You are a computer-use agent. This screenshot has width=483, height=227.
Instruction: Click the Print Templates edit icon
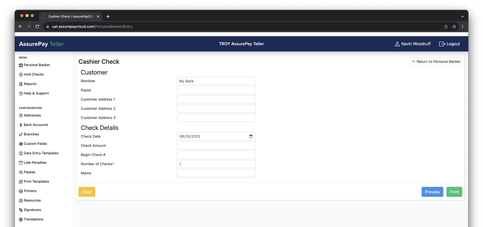point(21,182)
